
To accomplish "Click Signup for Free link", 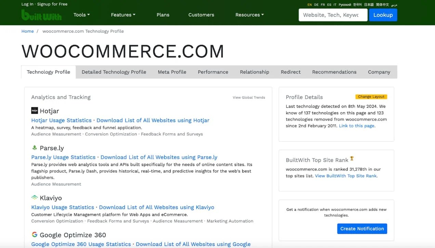I will (52, 4).
